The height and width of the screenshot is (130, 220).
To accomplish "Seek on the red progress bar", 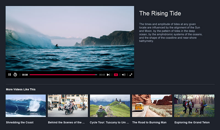I will (x=63, y=75).
